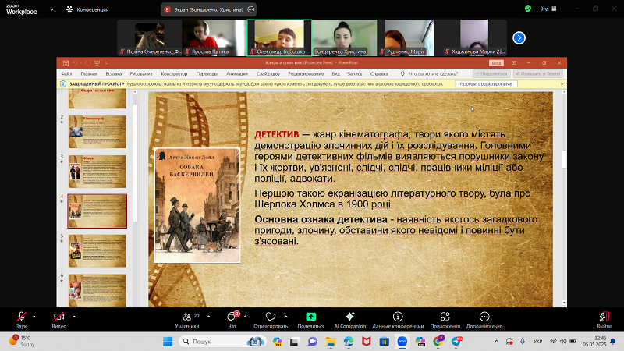
Task: Click PowerPoint's Поделиться button
Action: [x=491, y=73]
